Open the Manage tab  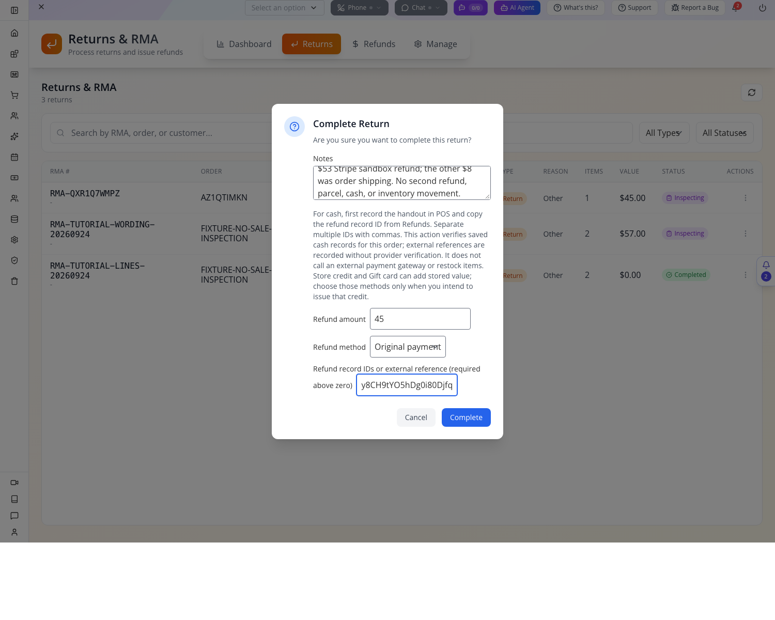point(436,44)
